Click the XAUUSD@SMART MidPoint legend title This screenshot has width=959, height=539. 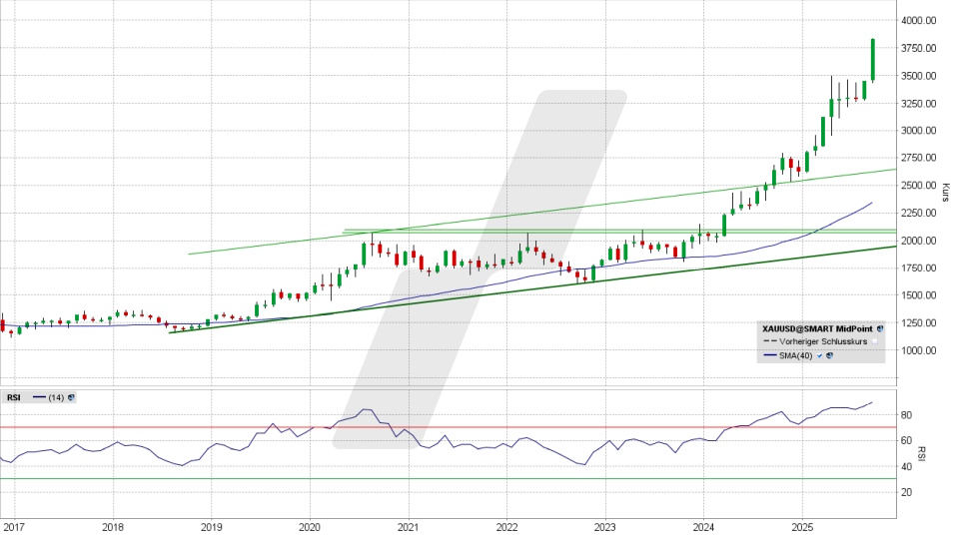pos(817,326)
